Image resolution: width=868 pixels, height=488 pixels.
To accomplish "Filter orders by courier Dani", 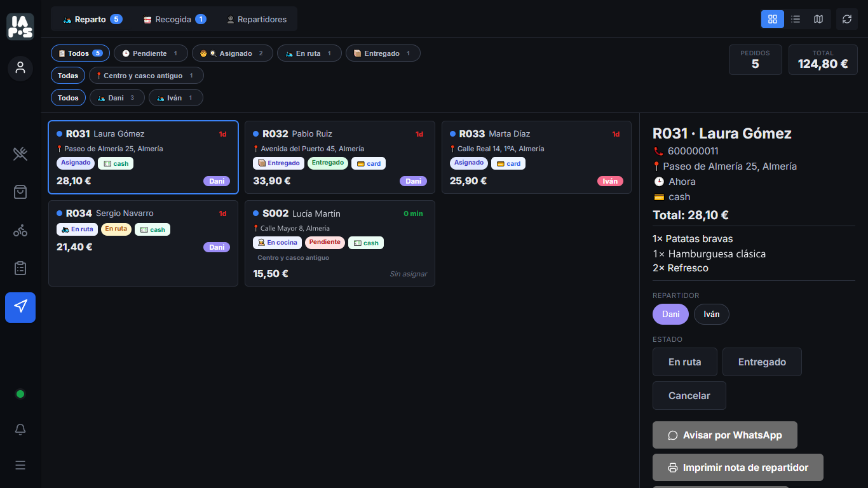I will [x=117, y=98].
